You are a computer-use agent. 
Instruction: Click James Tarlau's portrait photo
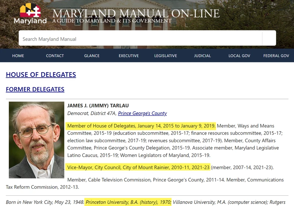(x=36, y=140)
